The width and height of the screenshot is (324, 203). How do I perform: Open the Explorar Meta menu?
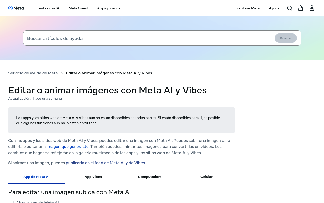point(248,8)
